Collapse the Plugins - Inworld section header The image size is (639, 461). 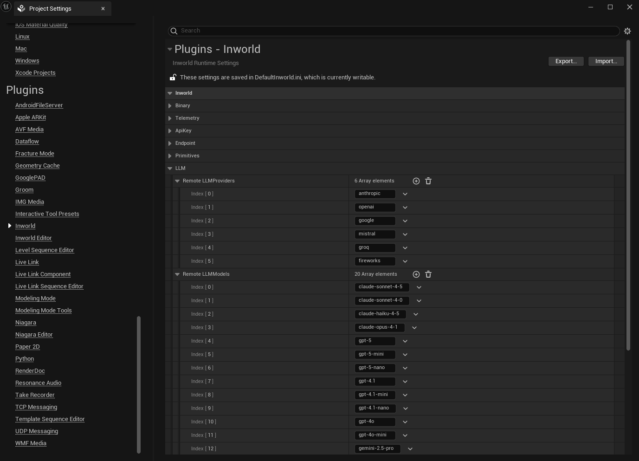[x=170, y=49]
